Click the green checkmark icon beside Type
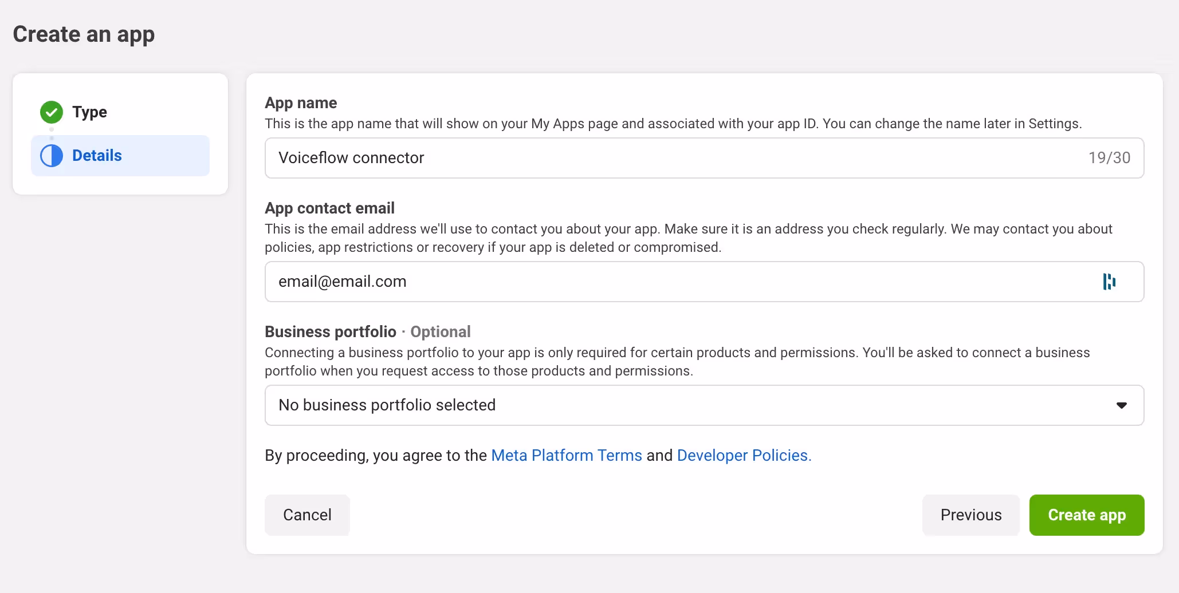The width and height of the screenshot is (1179, 593). 52,112
